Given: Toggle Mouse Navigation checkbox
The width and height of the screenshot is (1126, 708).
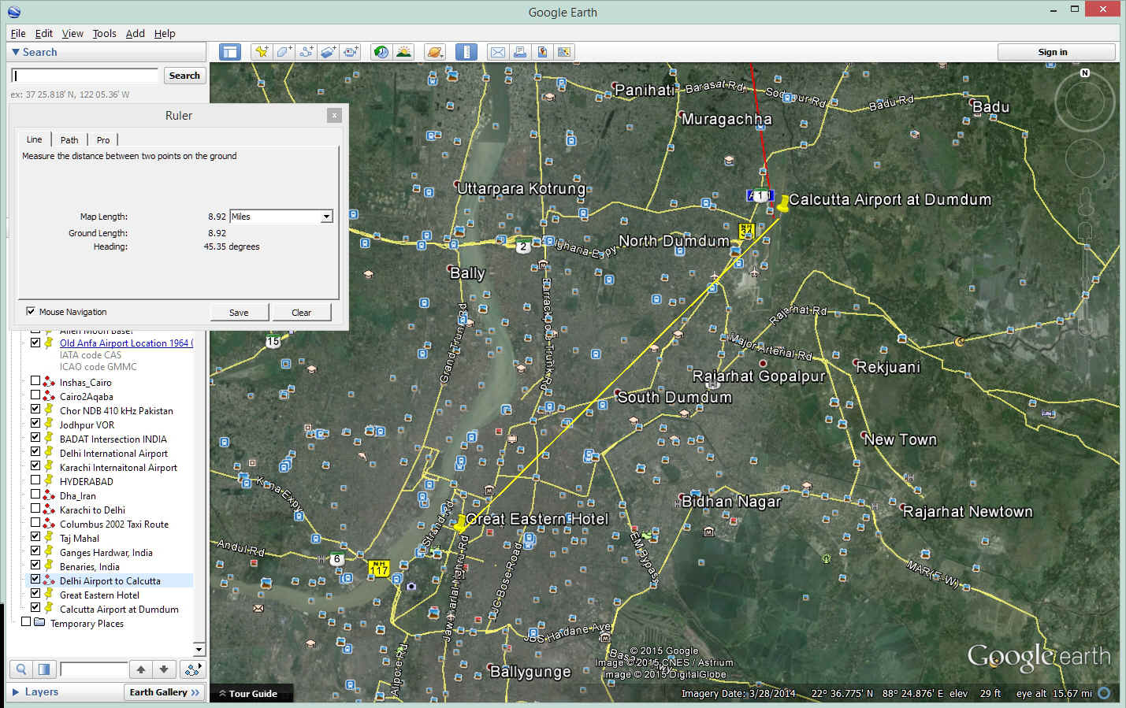Looking at the screenshot, I should pyautogui.click(x=31, y=311).
